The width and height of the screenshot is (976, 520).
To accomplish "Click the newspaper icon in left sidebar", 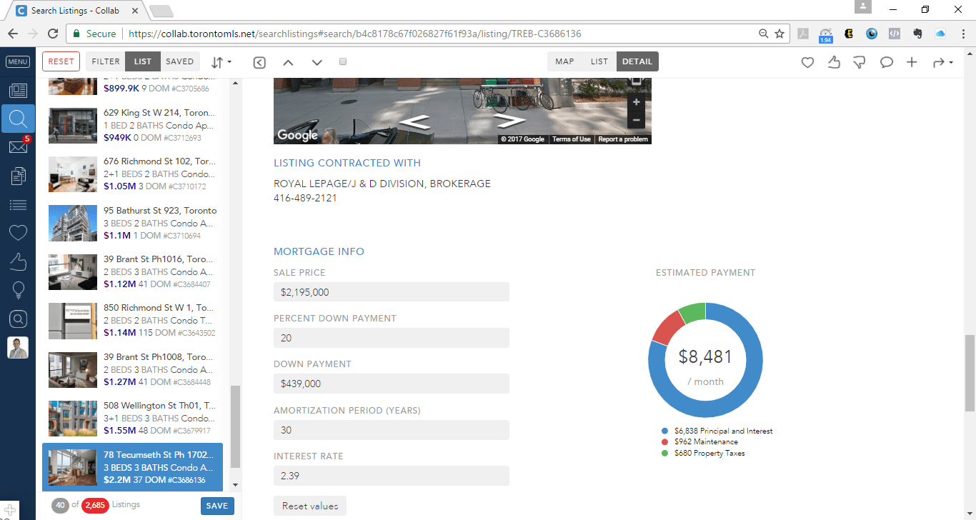I will [18, 91].
